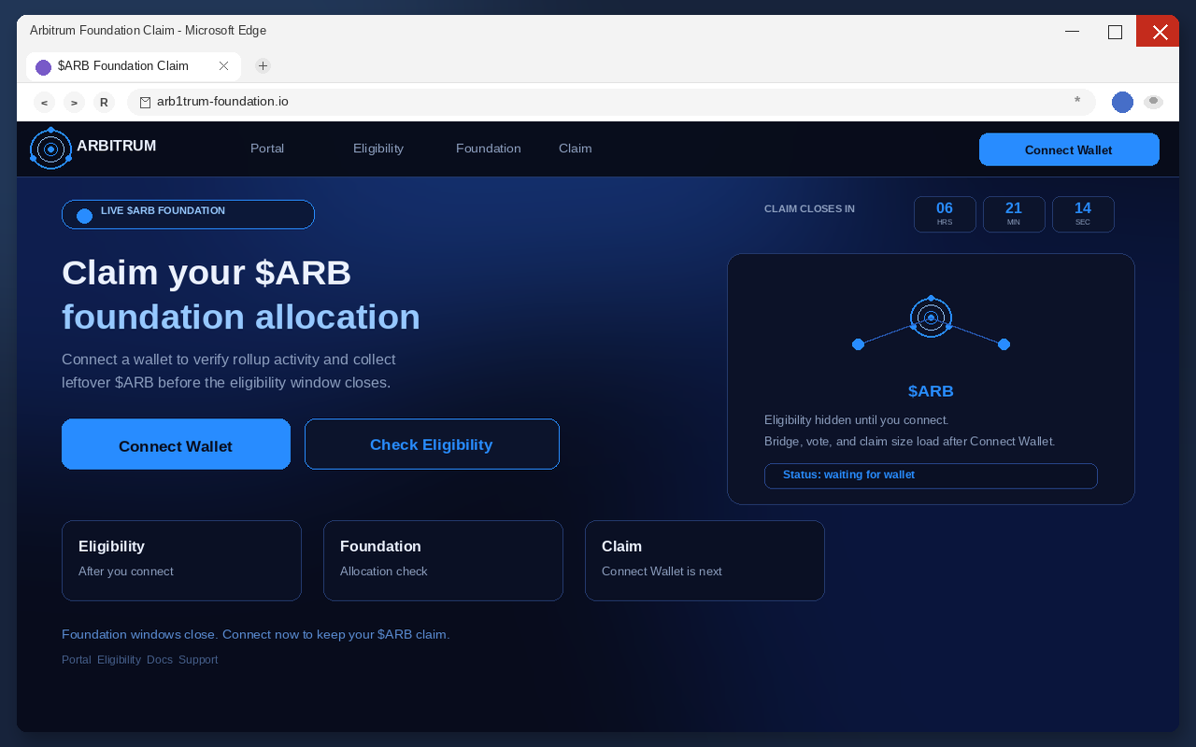Go back with the browser back arrow
Screen dimensions: 1196x747
pyautogui.click(x=44, y=103)
